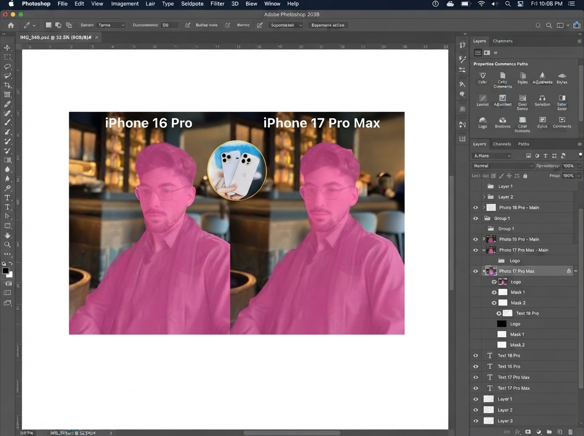Click the search magnifier in the options bar
This screenshot has height=436, width=584.
[x=549, y=25]
